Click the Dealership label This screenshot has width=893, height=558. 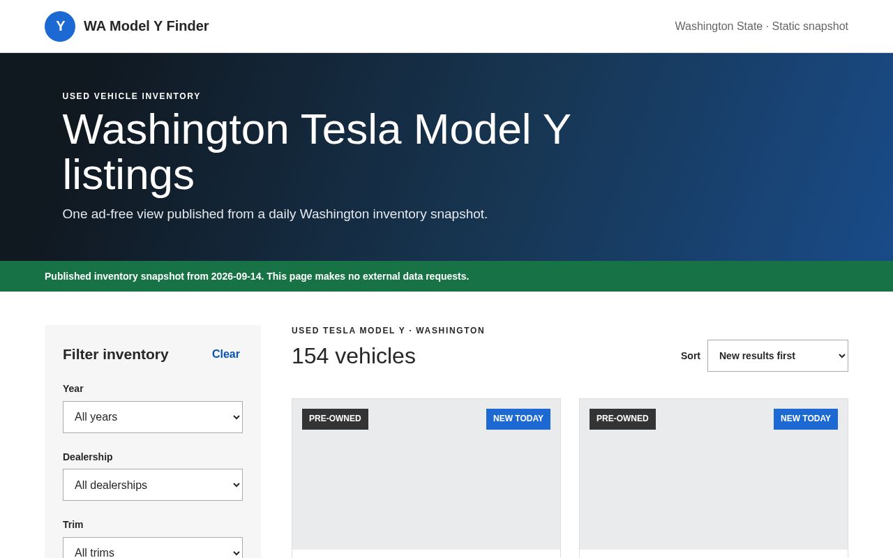click(88, 457)
